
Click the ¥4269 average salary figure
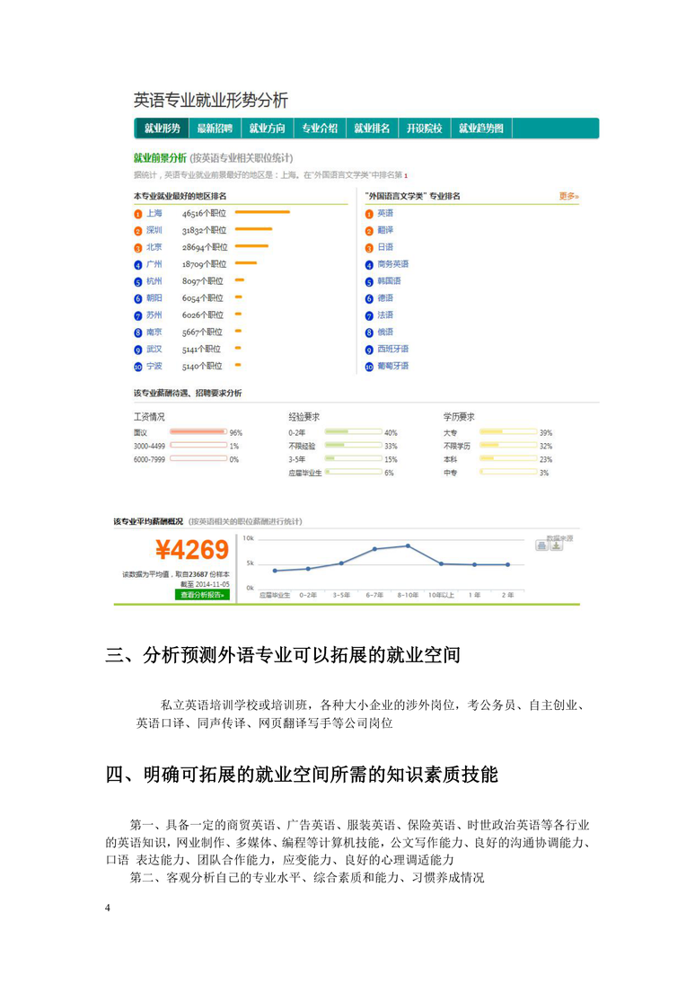coord(192,550)
